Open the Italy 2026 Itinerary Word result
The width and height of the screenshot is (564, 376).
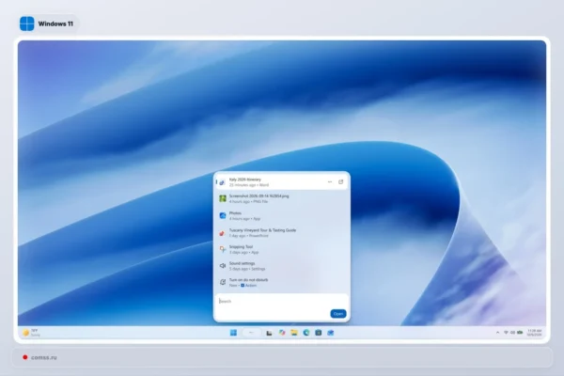[x=281, y=182]
